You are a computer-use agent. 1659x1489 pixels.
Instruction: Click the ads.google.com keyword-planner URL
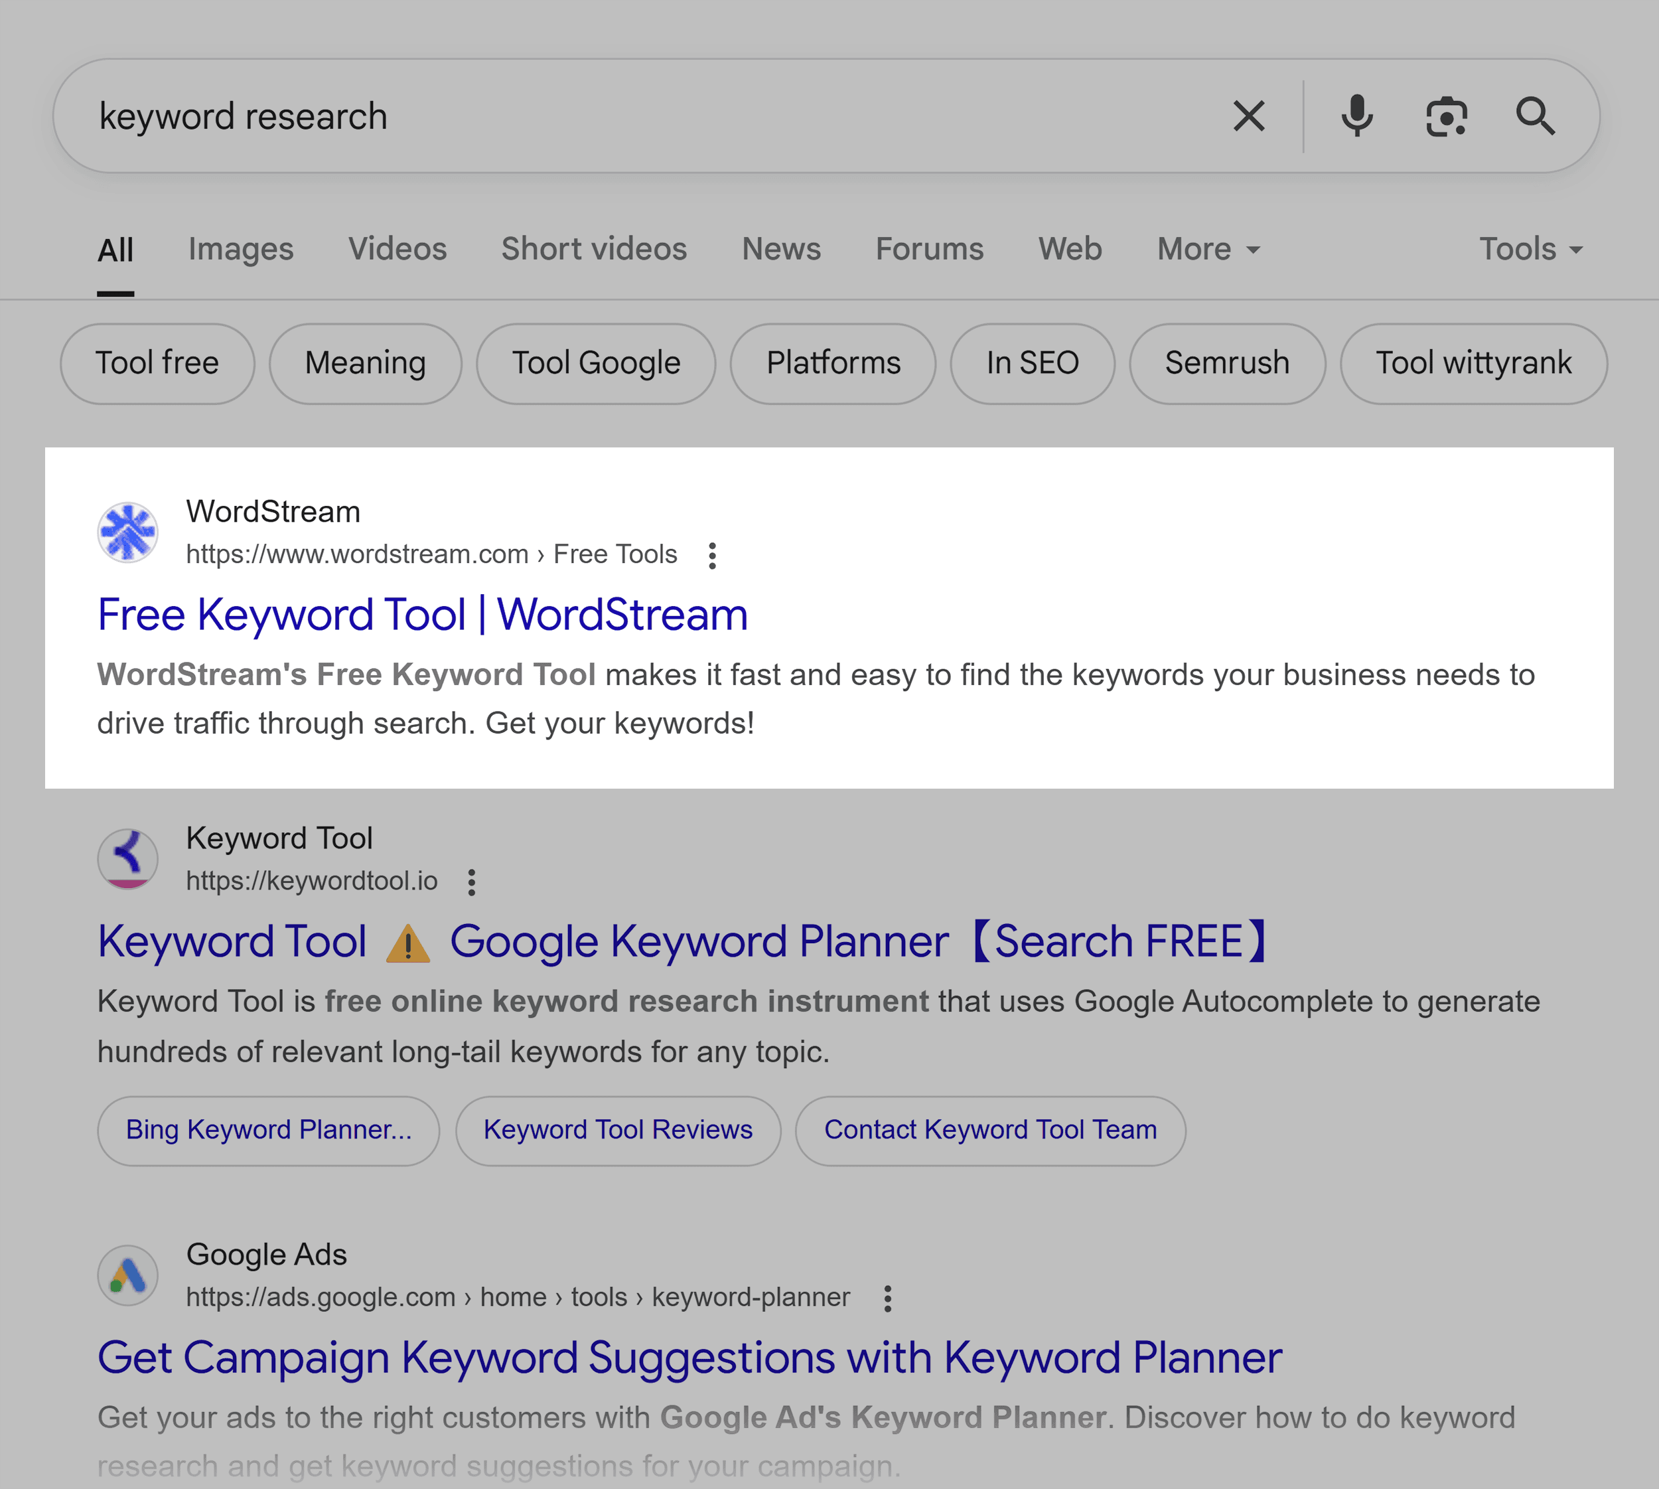pyautogui.click(x=518, y=1298)
